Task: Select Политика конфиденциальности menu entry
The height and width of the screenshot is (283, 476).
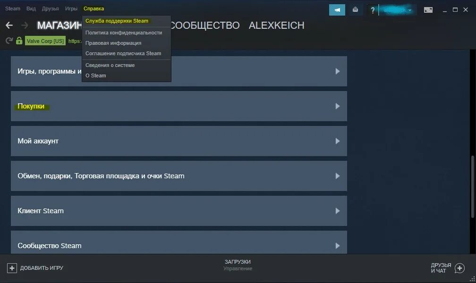Action: 126,33
